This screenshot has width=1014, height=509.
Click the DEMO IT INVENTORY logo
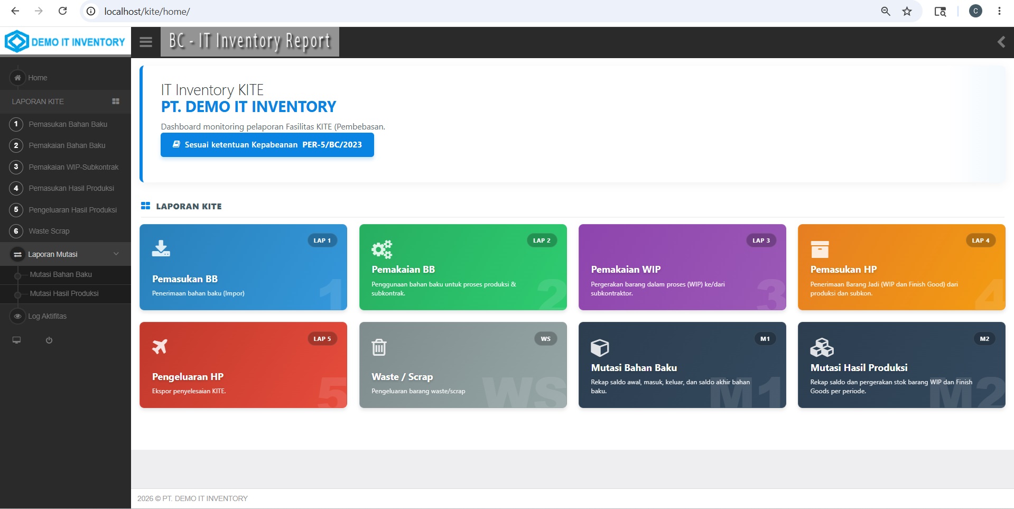tap(65, 42)
